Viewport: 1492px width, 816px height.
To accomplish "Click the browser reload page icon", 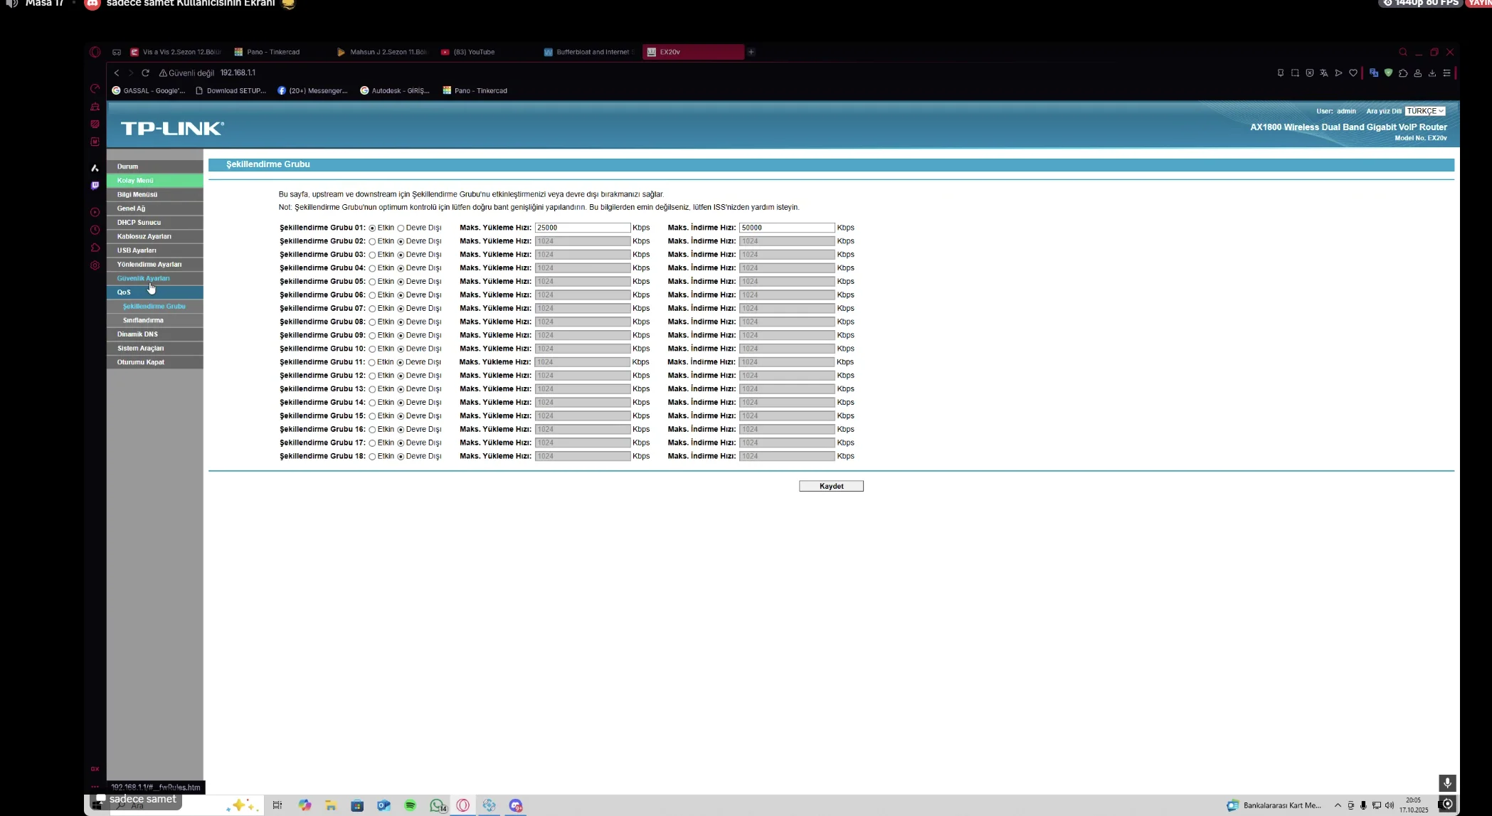I will coord(145,73).
